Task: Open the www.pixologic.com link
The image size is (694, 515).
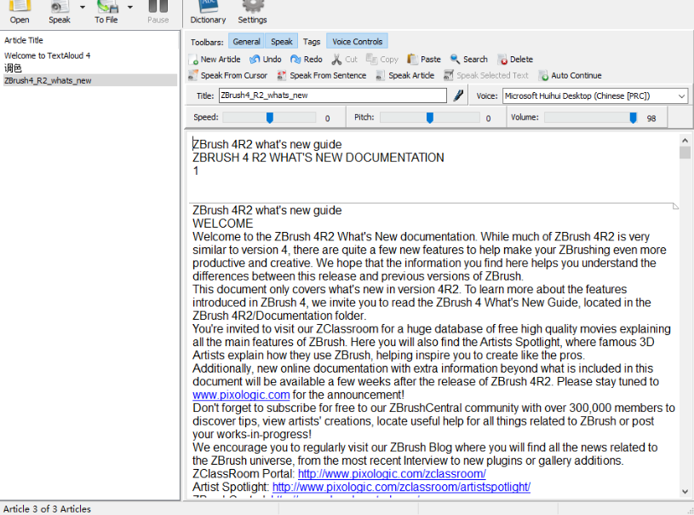Action: point(241,395)
